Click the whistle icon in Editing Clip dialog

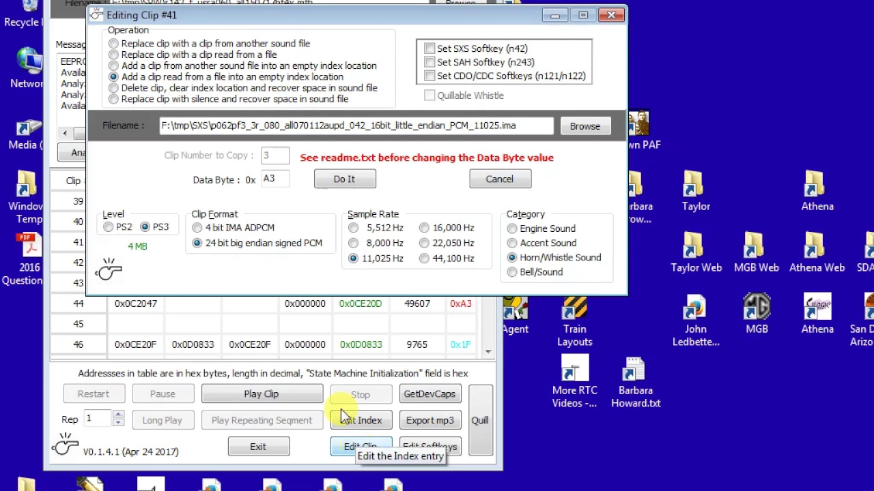pos(109,269)
